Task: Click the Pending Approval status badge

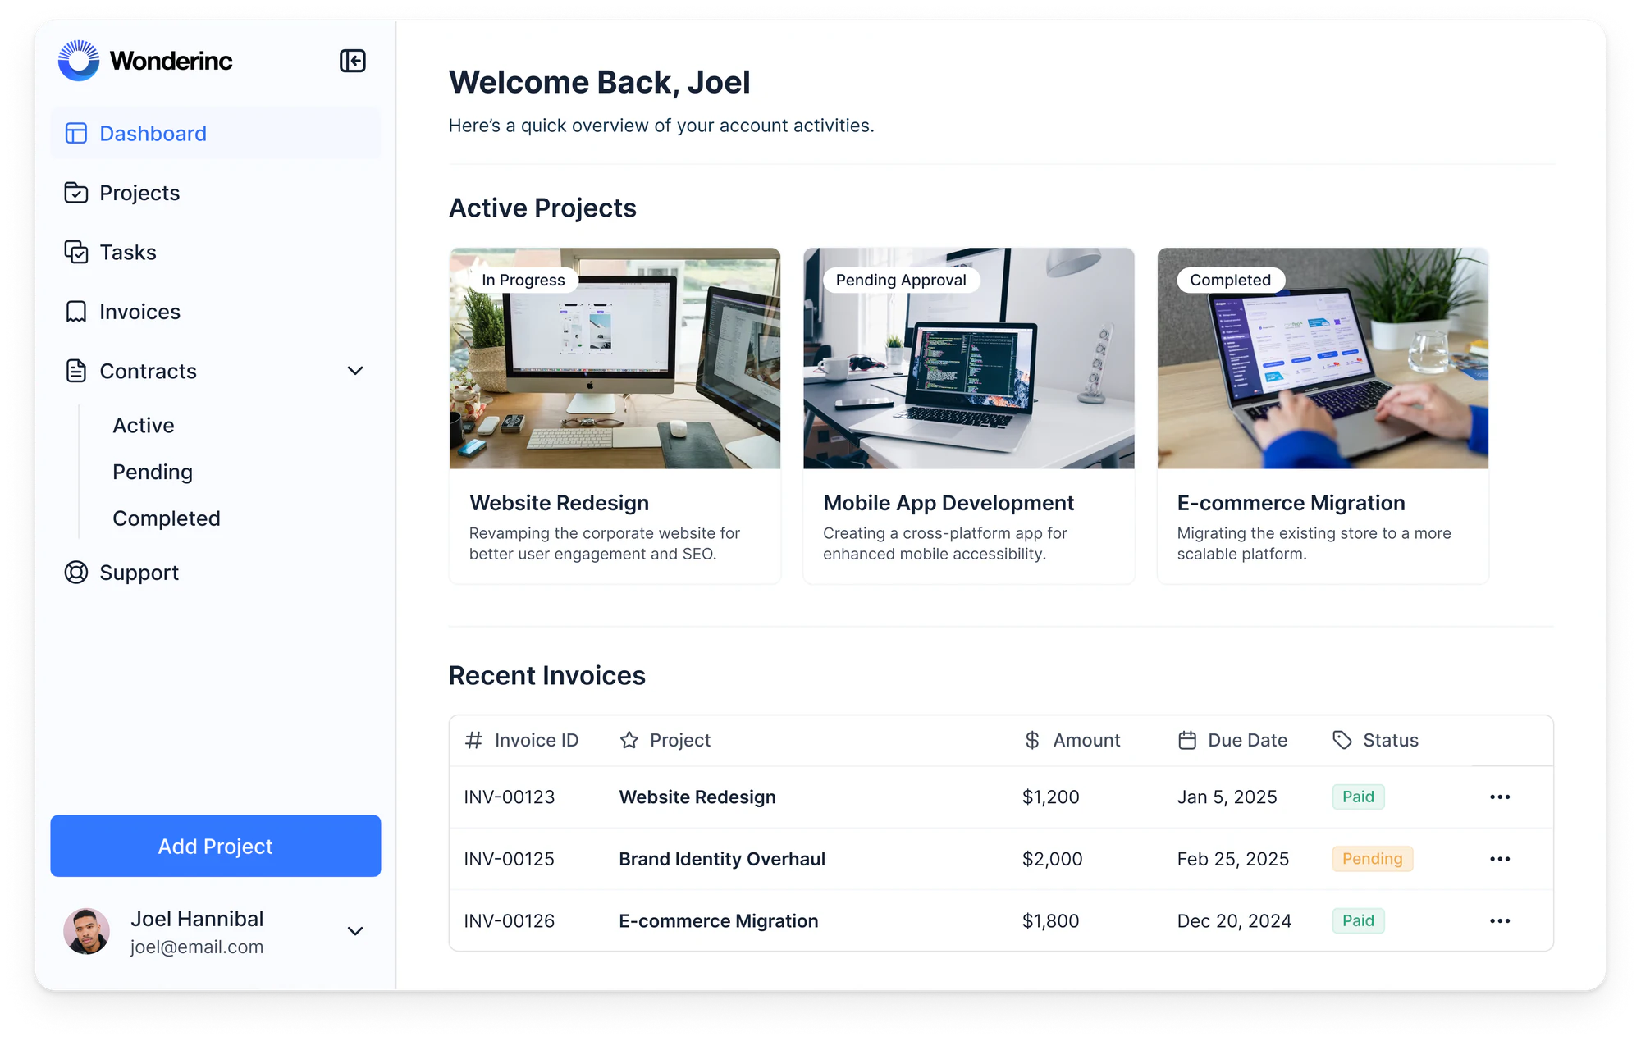Action: [x=901, y=280]
